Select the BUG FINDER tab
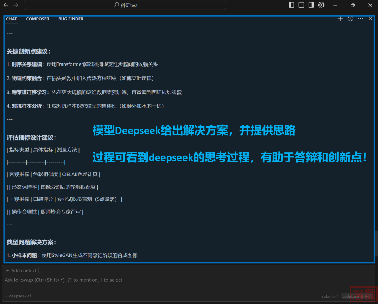Viewport: 380px width, 304px height. (x=71, y=19)
